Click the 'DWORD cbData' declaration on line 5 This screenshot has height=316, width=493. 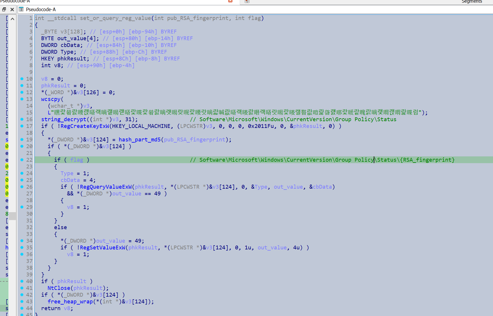[x=62, y=45]
